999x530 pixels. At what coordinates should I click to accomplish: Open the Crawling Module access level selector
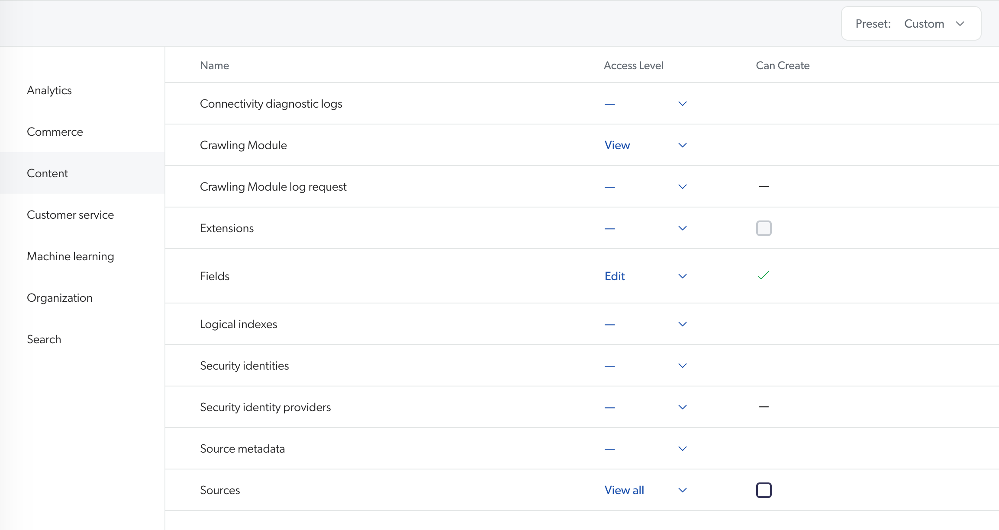coord(682,145)
